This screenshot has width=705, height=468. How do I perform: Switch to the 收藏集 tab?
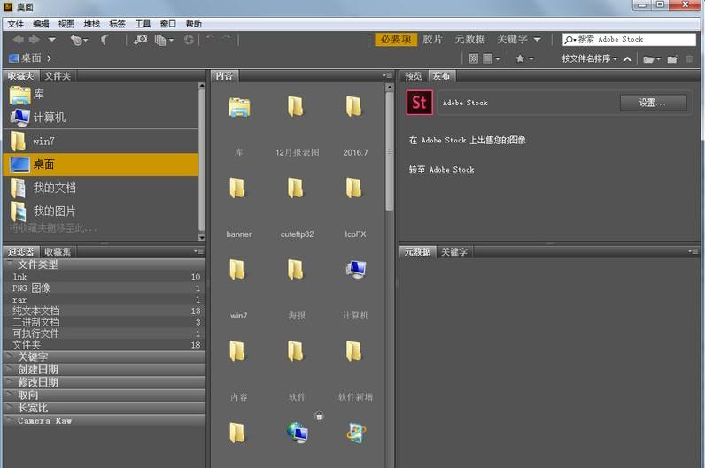click(x=58, y=252)
